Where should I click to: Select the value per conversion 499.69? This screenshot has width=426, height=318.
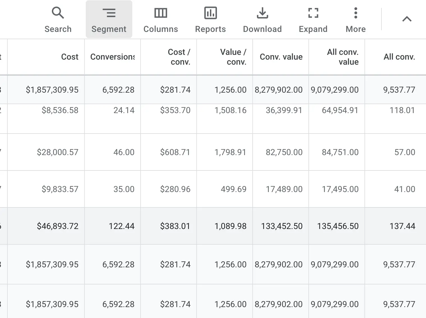click(x=233, y=189)
